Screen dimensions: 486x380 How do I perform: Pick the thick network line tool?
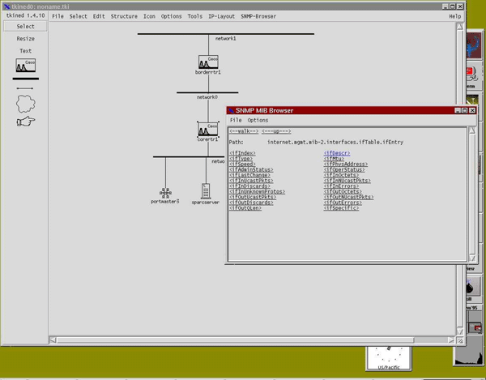tap(25, 79)
